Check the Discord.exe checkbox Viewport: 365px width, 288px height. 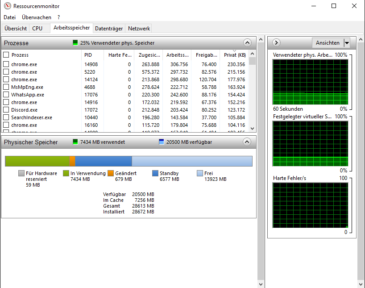(x=6, y=110)
